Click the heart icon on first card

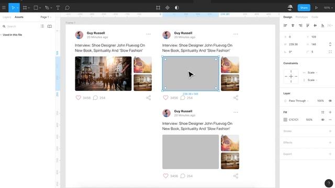click(x=78, y=98)
